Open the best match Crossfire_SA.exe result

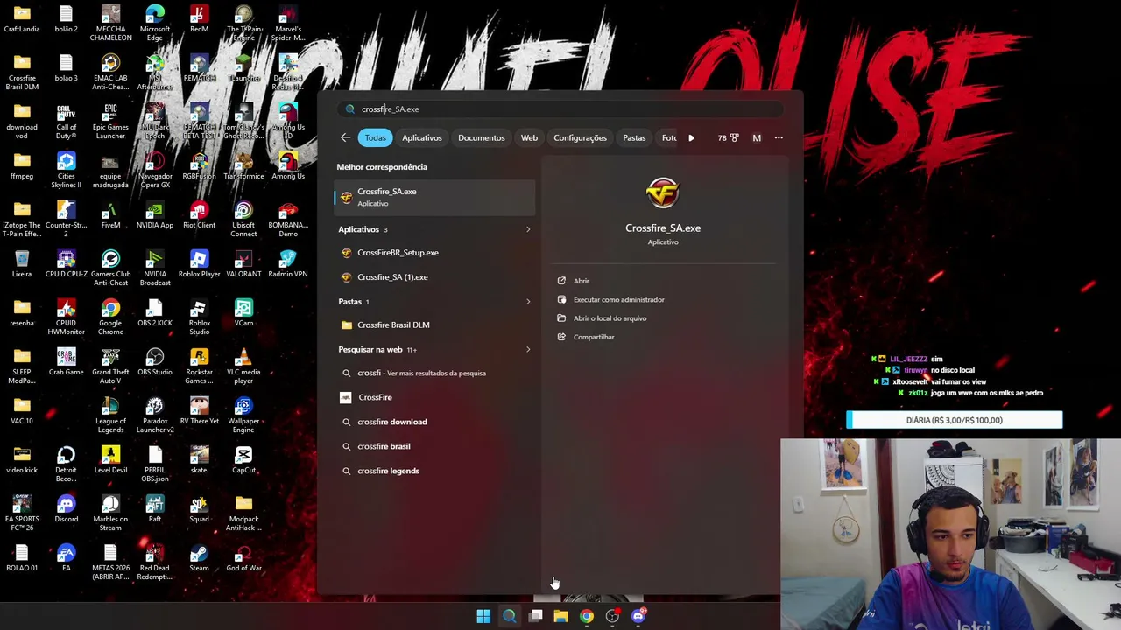click(434, 197)
